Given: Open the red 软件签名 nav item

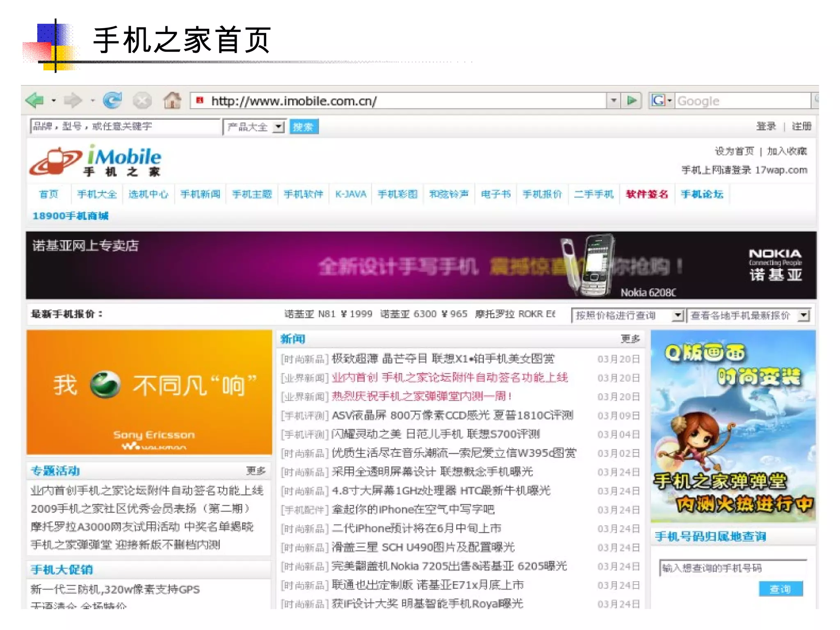Looking at the screenshot, I should tap(647, 194).
